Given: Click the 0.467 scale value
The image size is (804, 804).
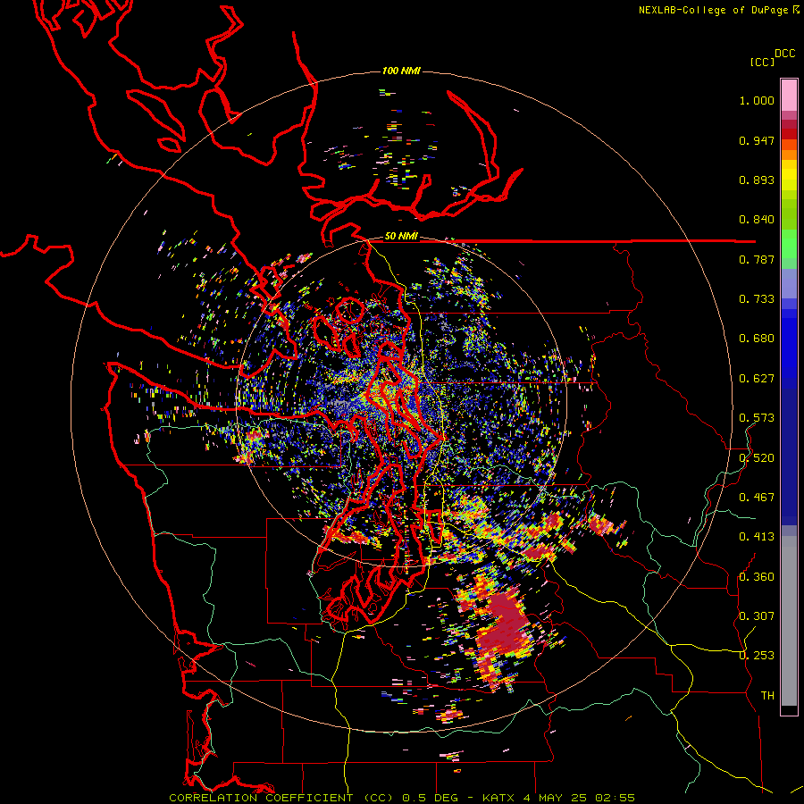Looking at the screenshot, I should coord(757,498).
